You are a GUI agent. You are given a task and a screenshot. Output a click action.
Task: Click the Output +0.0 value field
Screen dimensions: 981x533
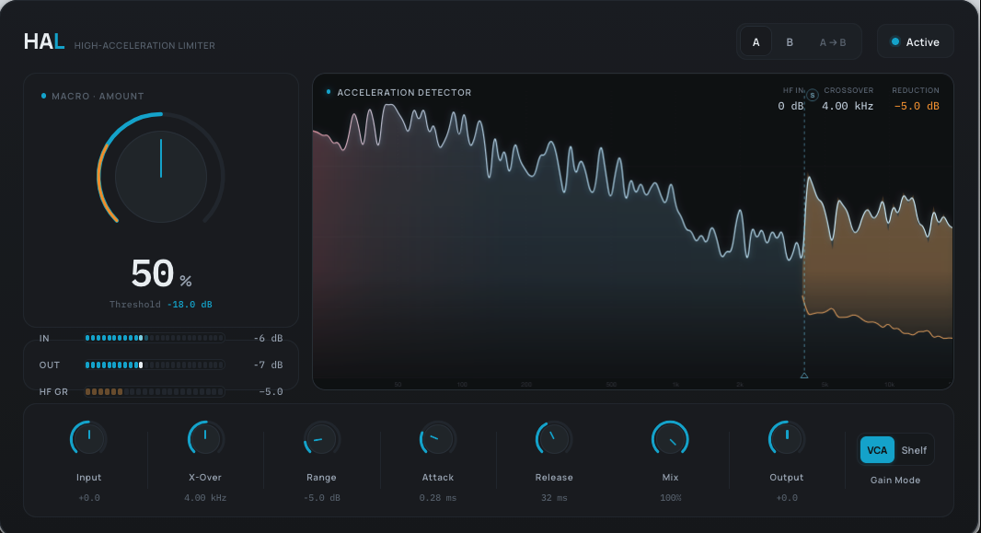pos(787,498)
